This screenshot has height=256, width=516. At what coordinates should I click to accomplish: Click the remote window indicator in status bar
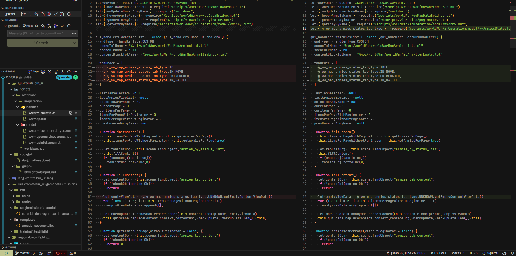pyautogui.click(x=6, y=253)
